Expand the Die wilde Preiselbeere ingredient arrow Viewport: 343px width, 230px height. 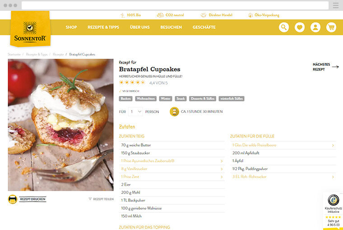(x=333, y=145)
